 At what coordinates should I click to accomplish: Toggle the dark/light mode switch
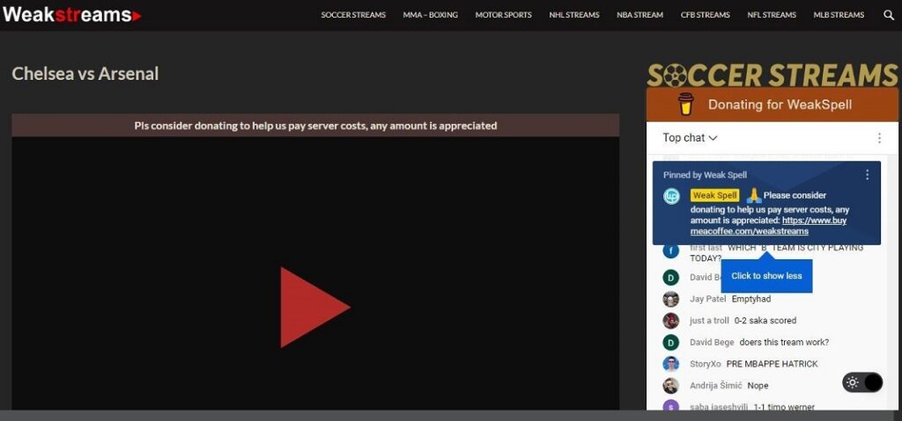862,382
